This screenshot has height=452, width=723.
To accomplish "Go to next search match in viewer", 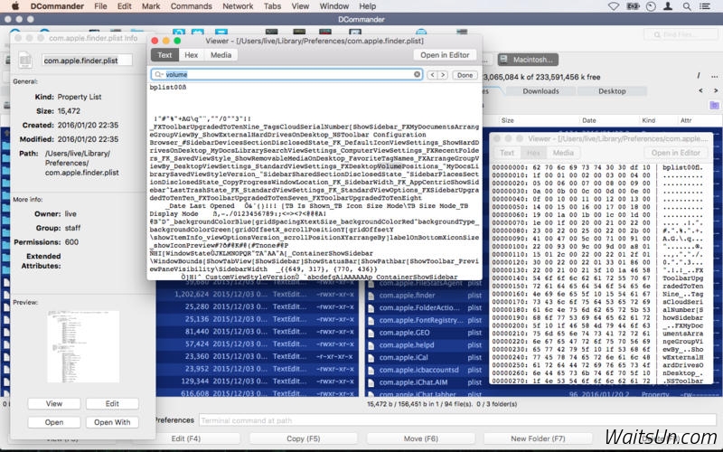I will 443,75.
